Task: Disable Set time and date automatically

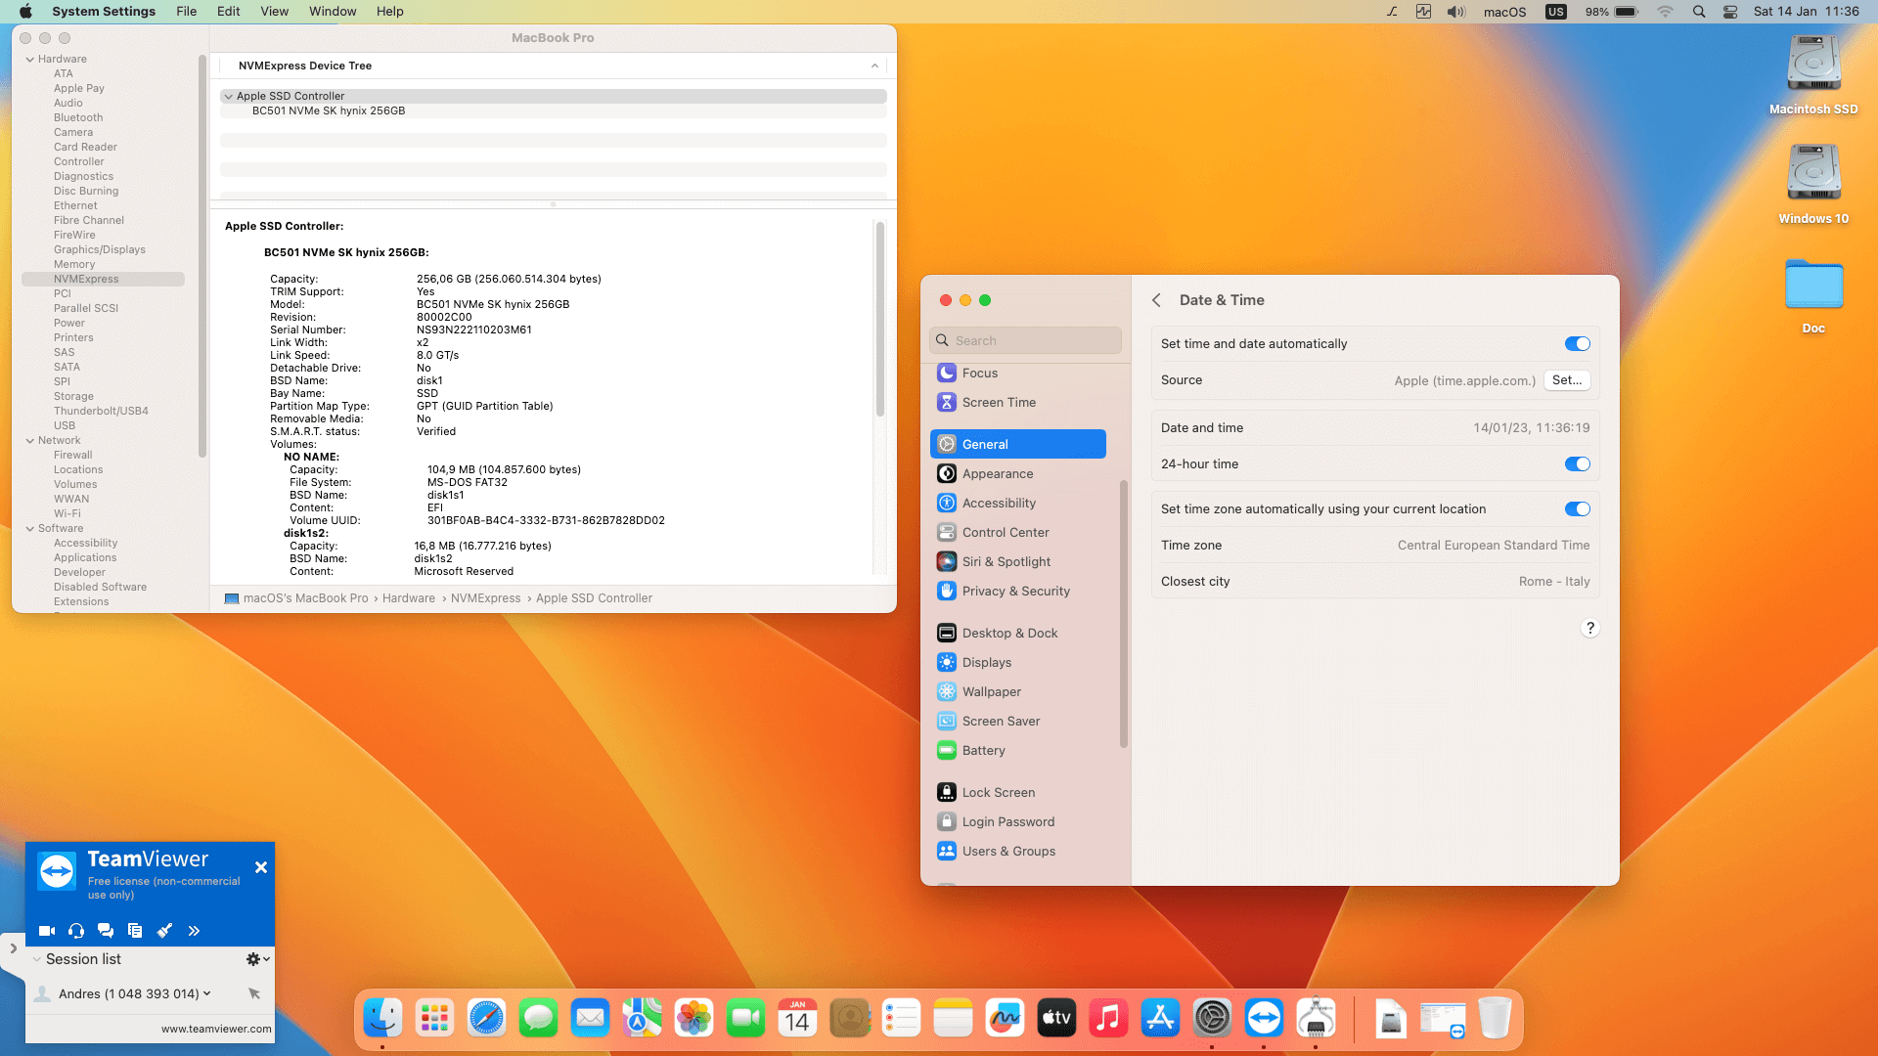Action: click(x=1577, y=344)
